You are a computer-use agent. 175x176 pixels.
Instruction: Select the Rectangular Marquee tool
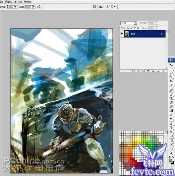pos(171,69)
